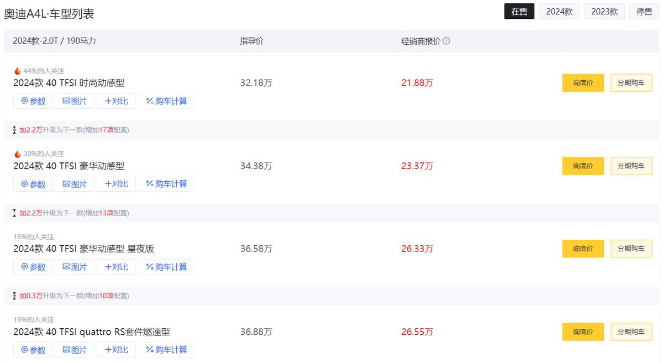
Task: Switch to 2023款 tab
Action: 604,12
